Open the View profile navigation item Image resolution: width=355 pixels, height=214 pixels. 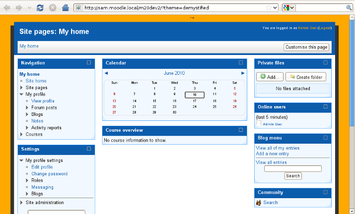43,101
